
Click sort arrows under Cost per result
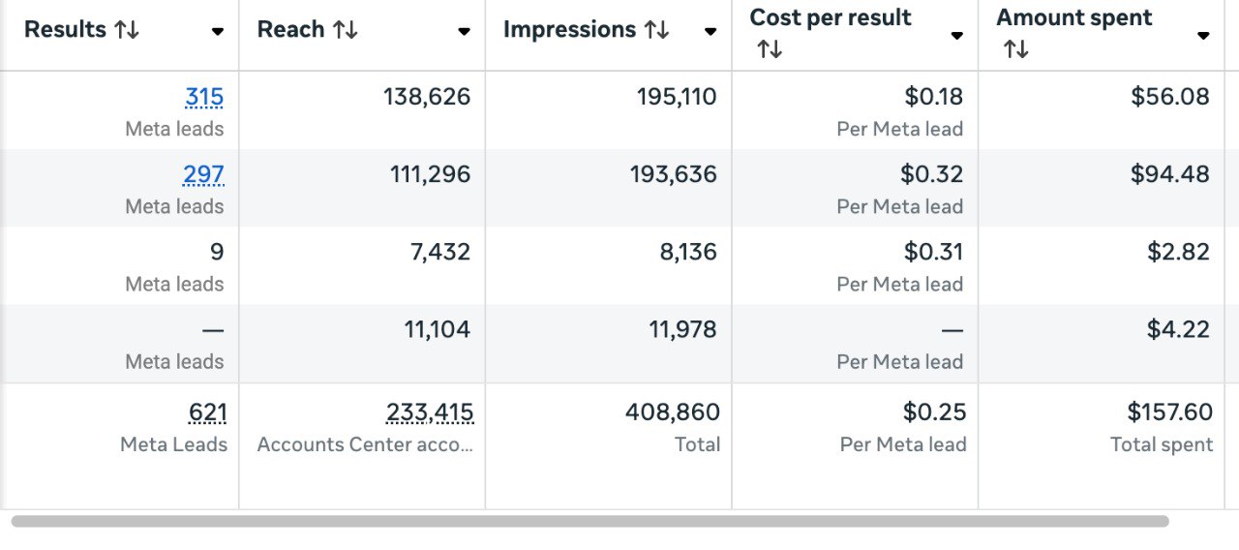tap(770, 48)
